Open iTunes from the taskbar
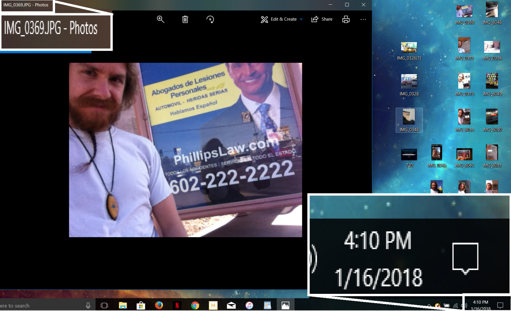The image size is (511, 311). [x=249, y=305]
